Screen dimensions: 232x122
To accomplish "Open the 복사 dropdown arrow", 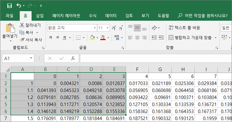I will [x=37, y=32].
